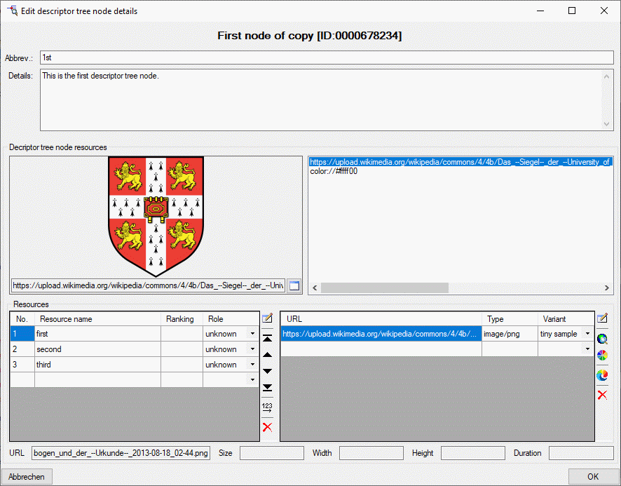Click the 'No.' column header

pyautogui.click(x=22, y=319)
